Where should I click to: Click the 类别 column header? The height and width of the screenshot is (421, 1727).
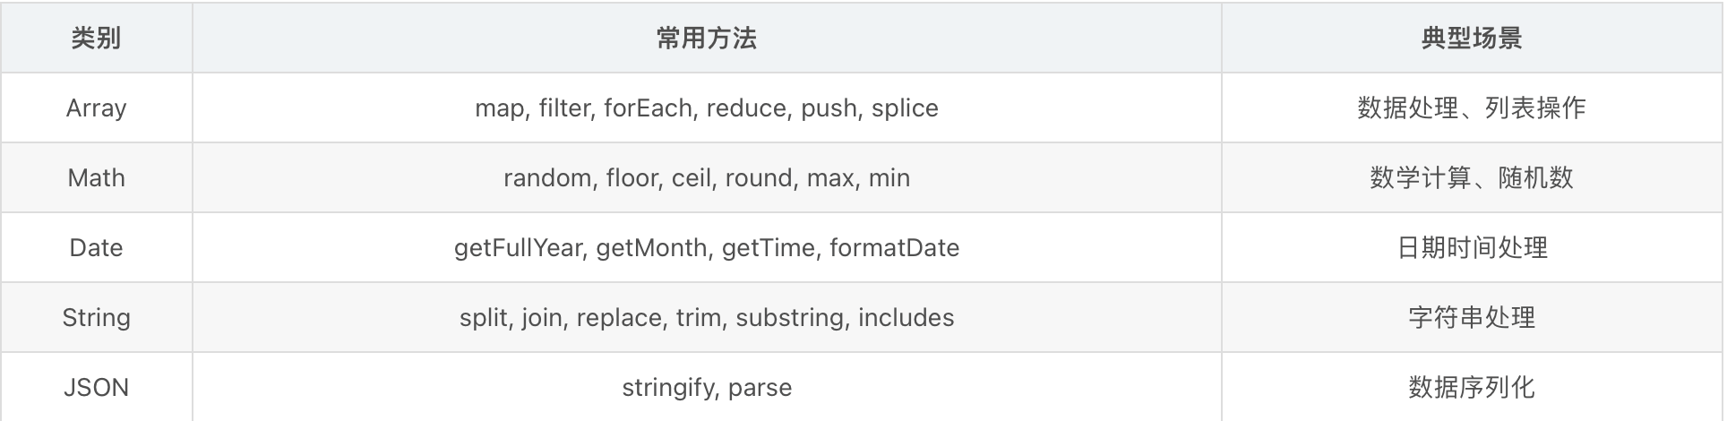96,39
